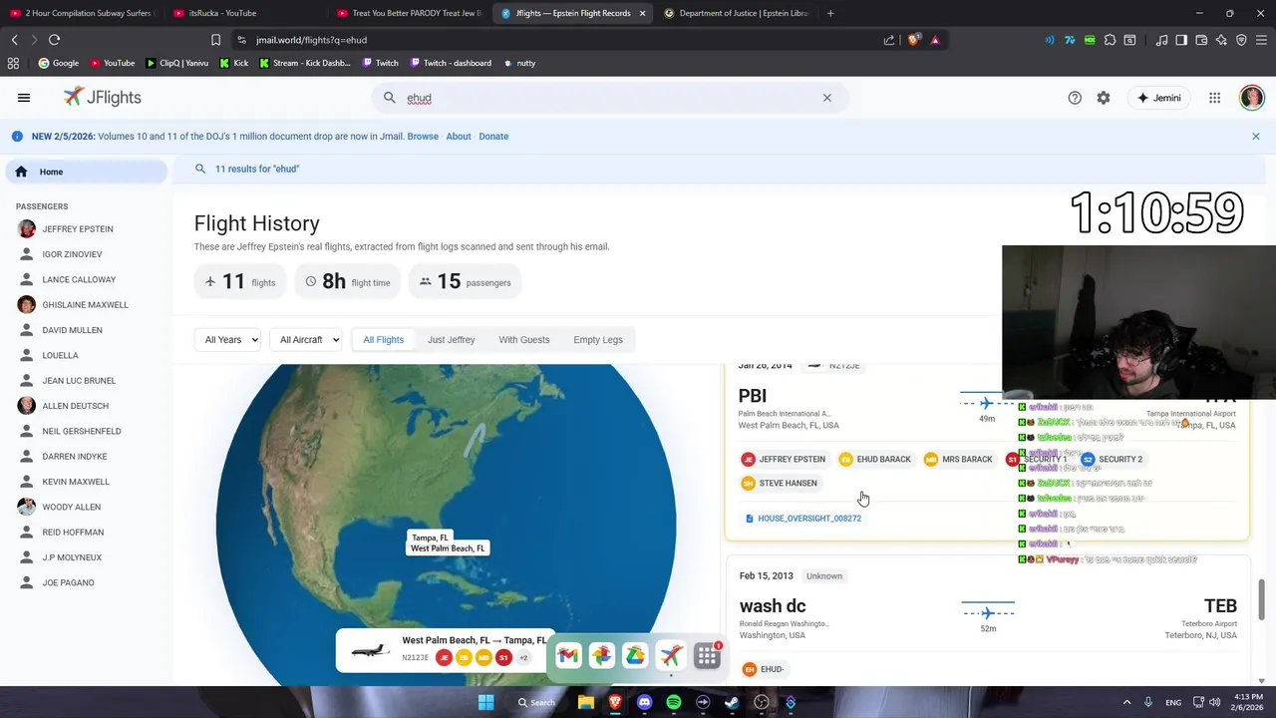Click the EHUD- chip on the wash dc flight
The image size is (1276, 718).
tap(763, 669)
